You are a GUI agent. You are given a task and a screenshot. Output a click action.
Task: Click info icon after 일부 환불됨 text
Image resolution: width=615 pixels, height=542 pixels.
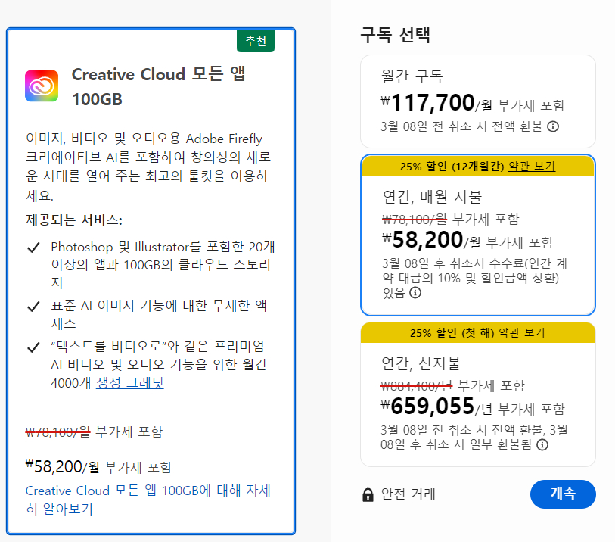542,445
